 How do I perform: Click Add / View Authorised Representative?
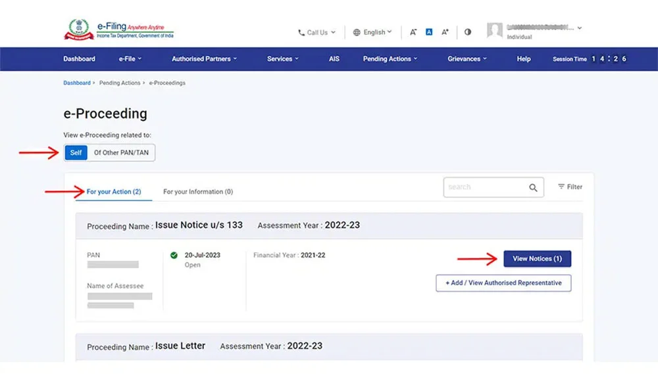pos(503,283)
